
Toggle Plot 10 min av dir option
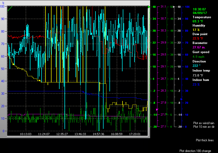point(204,127)
